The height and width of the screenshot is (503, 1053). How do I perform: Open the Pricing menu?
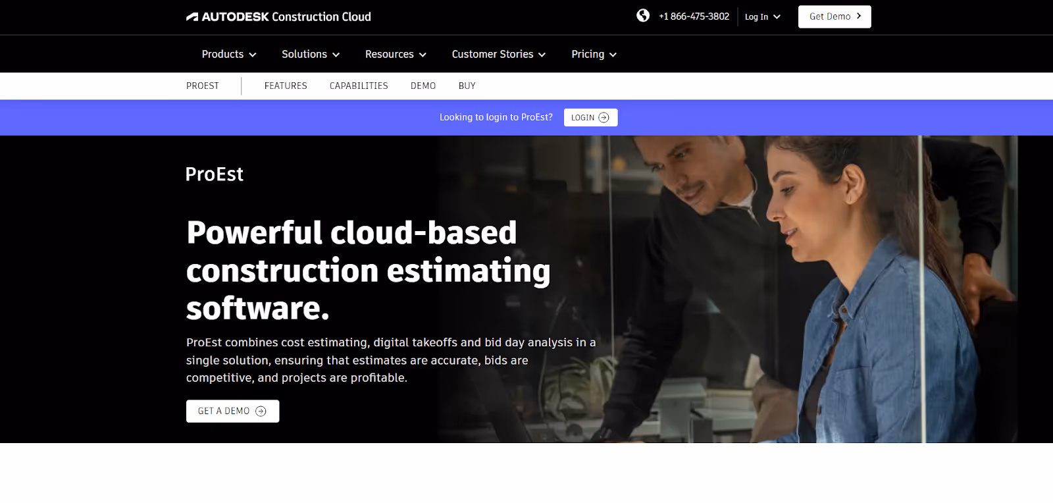click(594, 54)
